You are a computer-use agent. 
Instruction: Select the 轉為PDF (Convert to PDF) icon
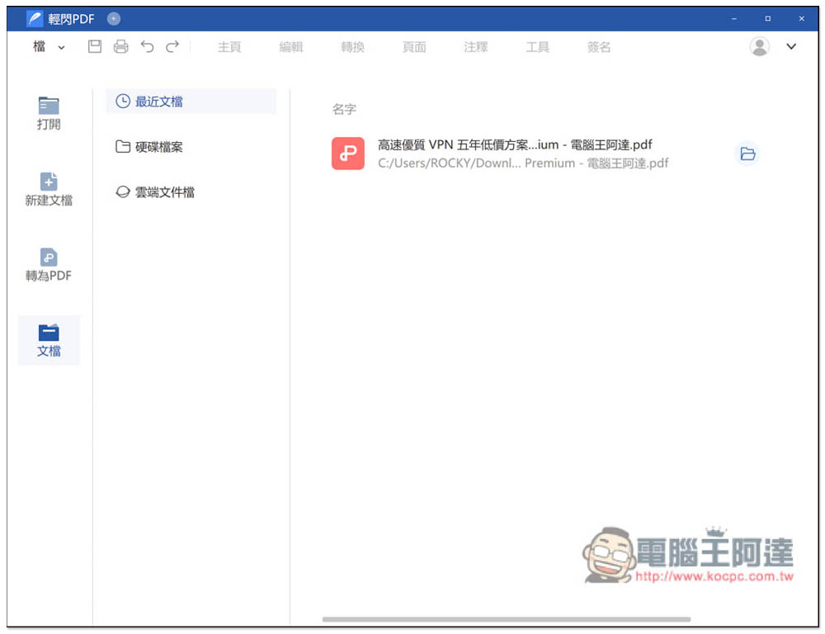click(49, 267)
